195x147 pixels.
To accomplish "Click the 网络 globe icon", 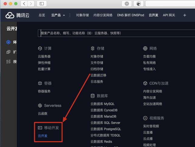I will click(145, 48).
